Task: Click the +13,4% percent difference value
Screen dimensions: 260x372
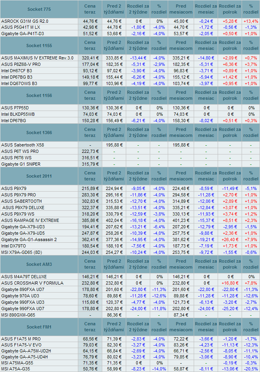Action: [251, 21]
